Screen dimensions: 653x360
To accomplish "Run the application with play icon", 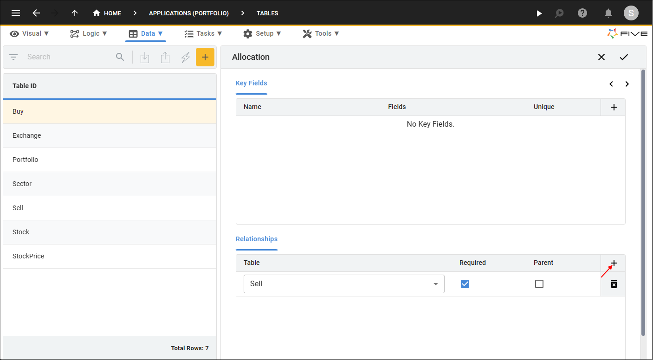I will pyautogui.click(x=539, y=13).
